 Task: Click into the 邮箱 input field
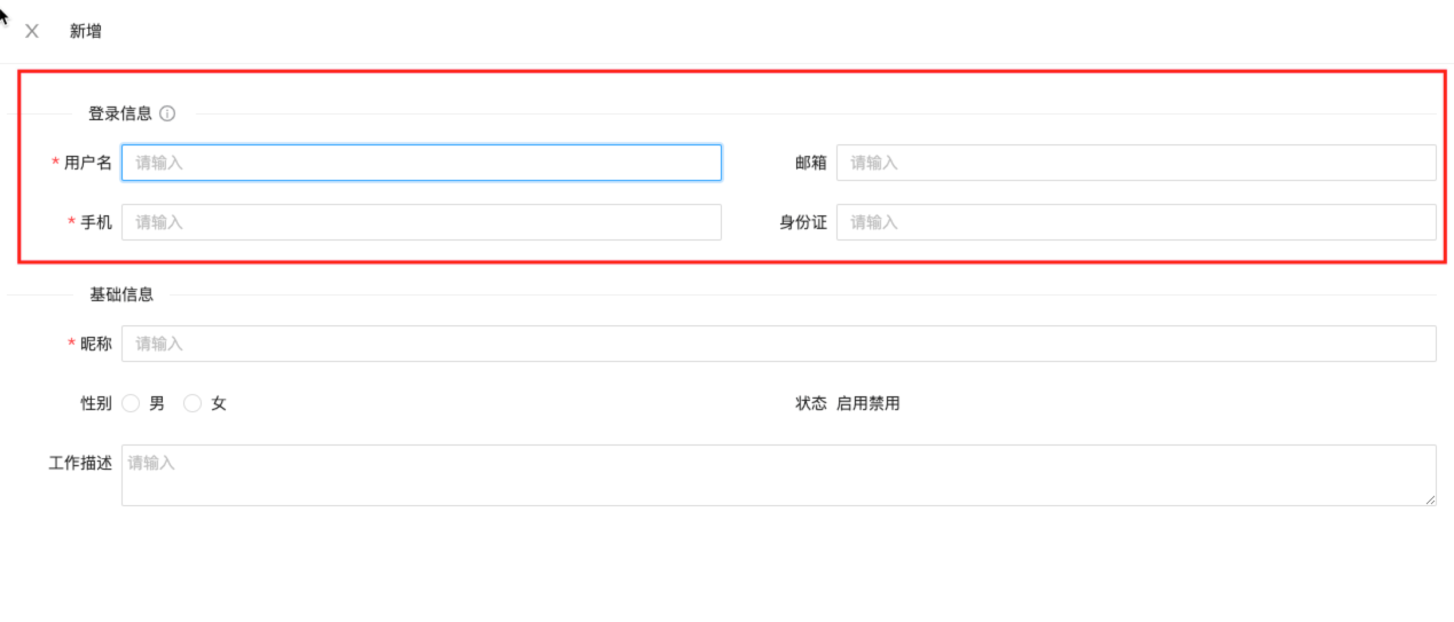click(x=1135, y=163)
